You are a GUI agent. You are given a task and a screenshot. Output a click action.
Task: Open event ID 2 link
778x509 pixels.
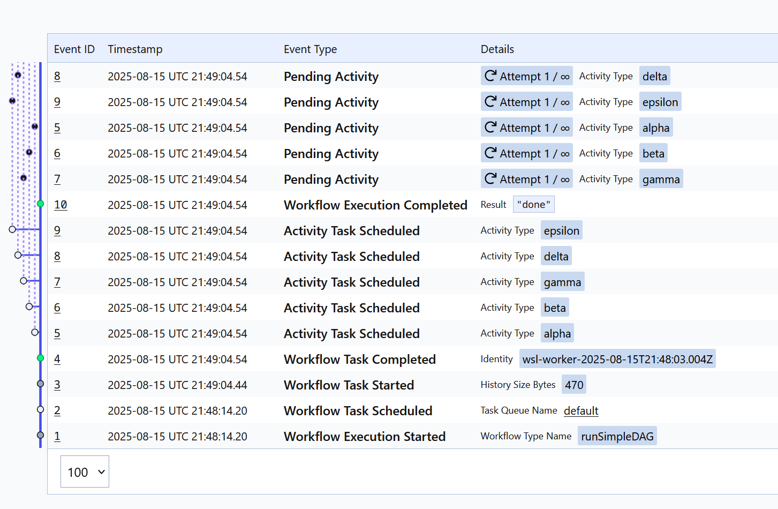[57, 410]
